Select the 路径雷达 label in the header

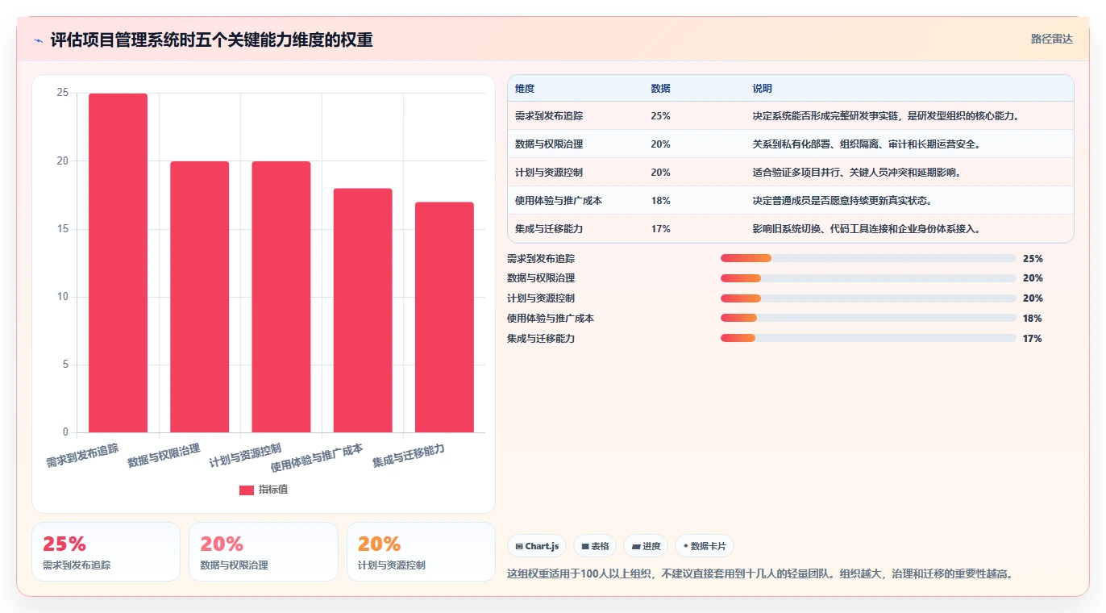coord(1051,39)
